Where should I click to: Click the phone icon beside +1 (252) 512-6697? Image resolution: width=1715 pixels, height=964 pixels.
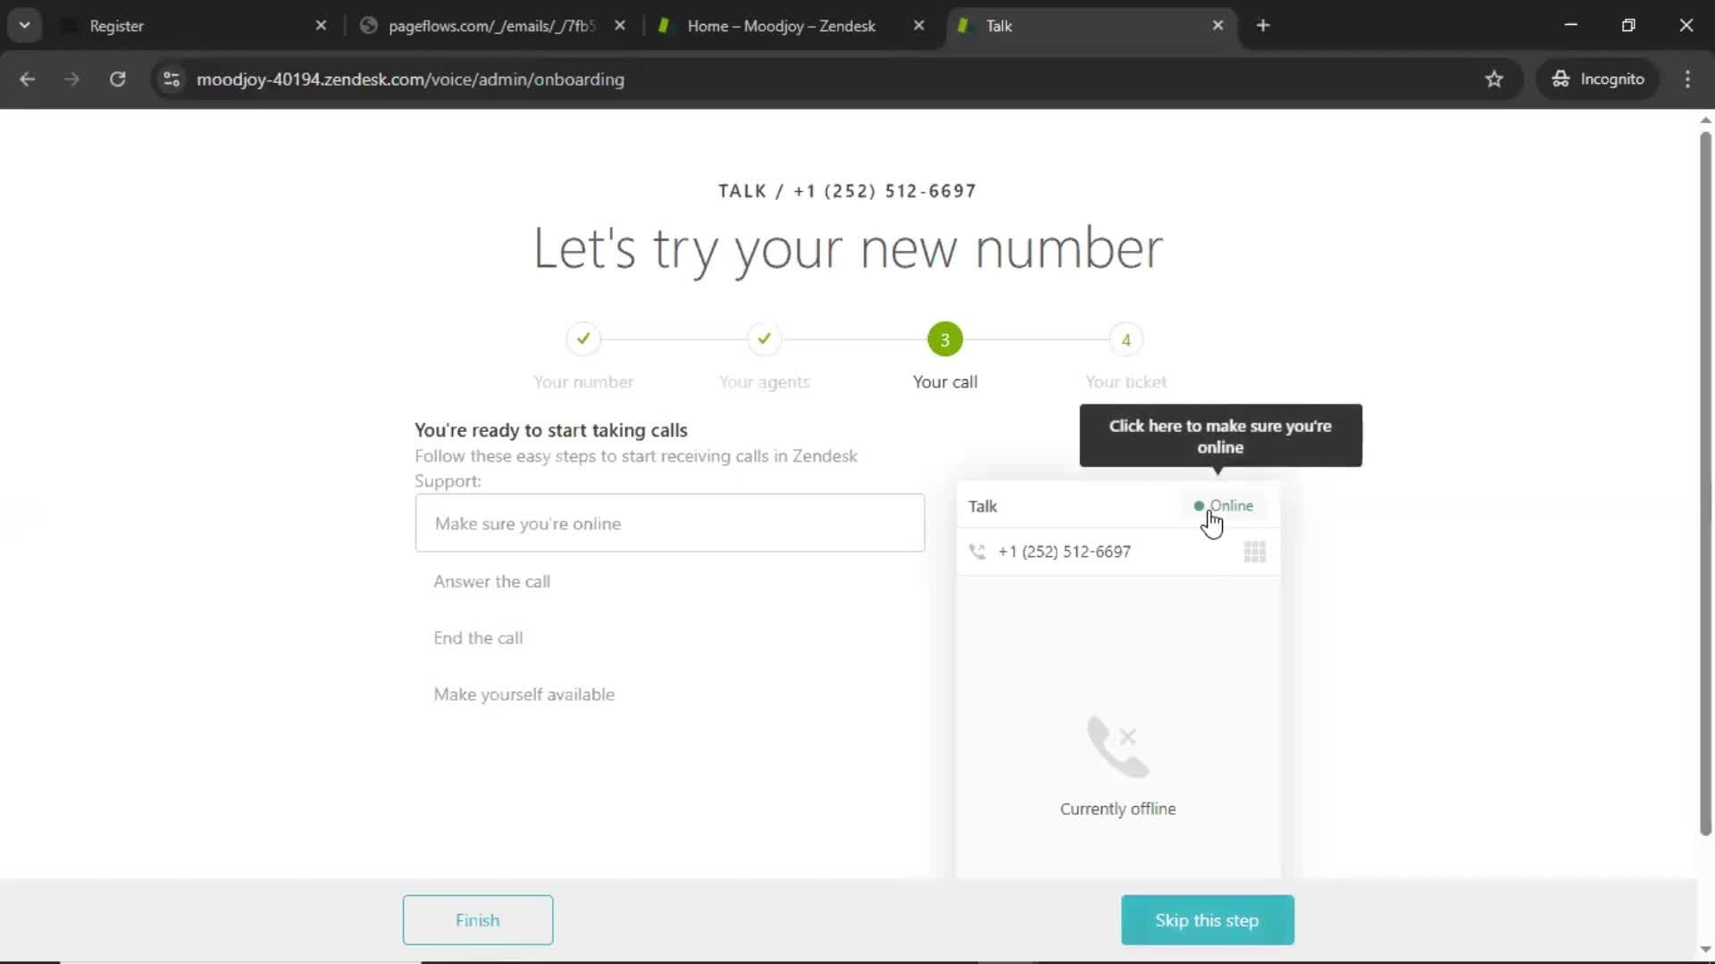point(977,553)
